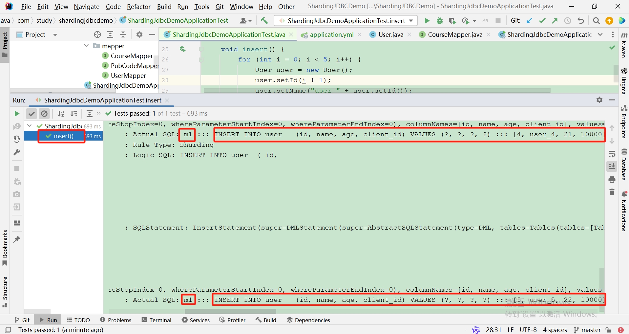Click Git Push arrow icon
The height and width of the screenshot is (334, 629).
point(555,21)
